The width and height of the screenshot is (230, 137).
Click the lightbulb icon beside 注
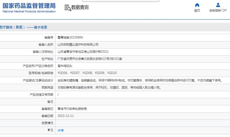pos(49,130)
